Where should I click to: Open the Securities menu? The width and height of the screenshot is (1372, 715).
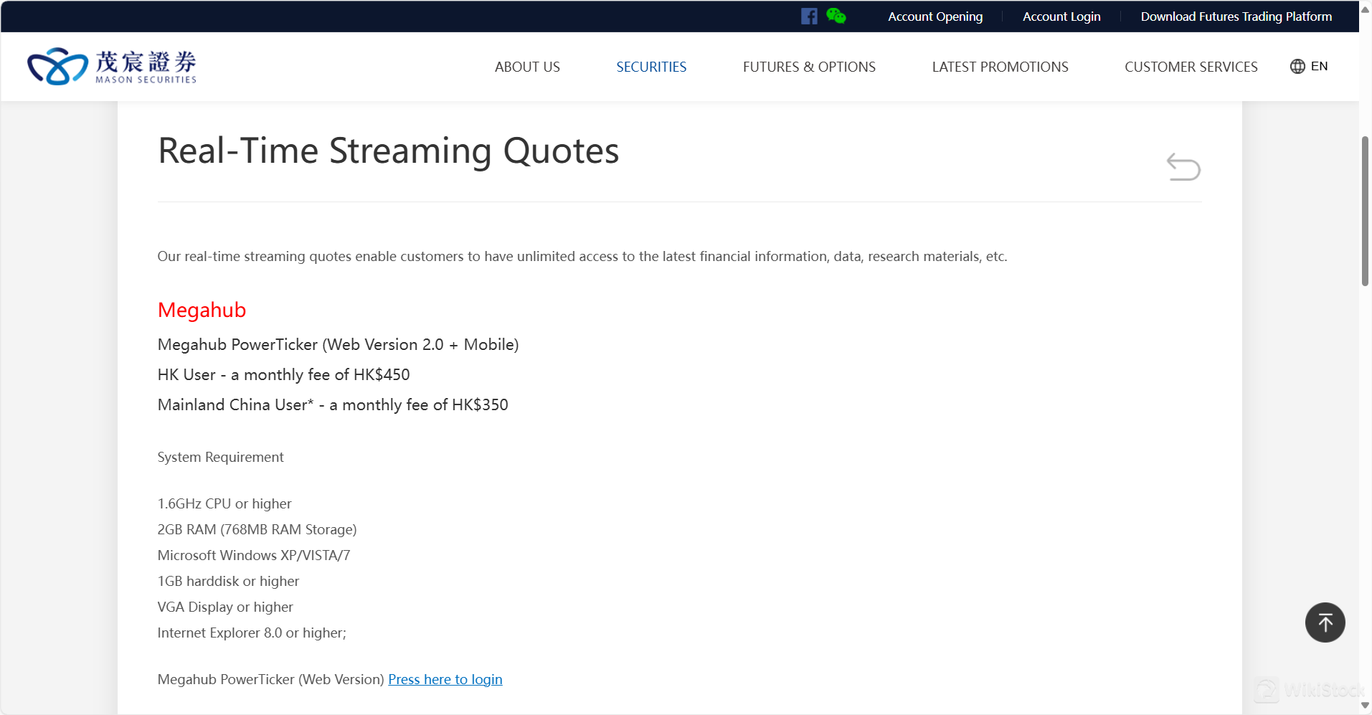651,67
